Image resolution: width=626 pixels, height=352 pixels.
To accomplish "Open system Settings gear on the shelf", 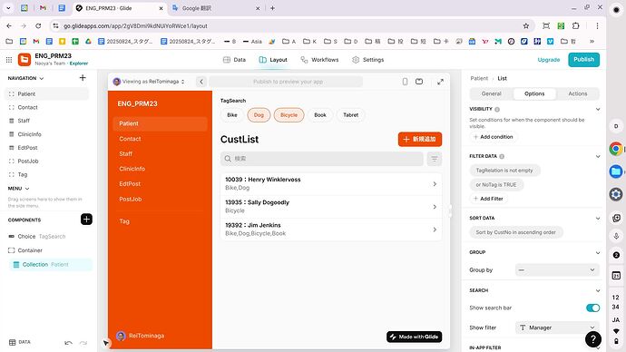I will click(x=616, y=194).
